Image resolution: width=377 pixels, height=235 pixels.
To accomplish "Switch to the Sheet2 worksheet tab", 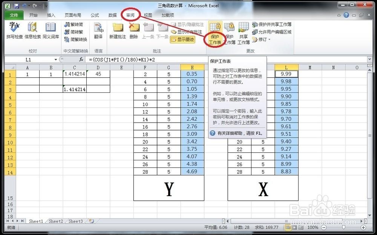I will [56, 221].
